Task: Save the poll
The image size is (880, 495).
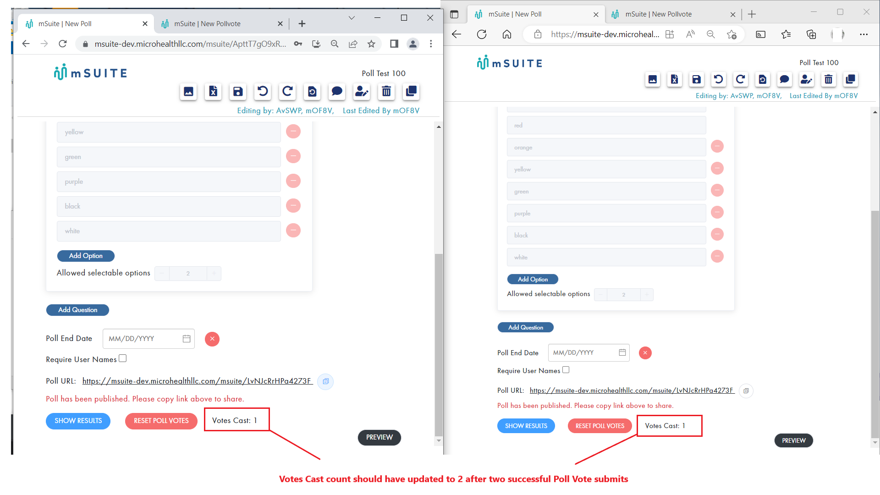Action: click(237, 92)
